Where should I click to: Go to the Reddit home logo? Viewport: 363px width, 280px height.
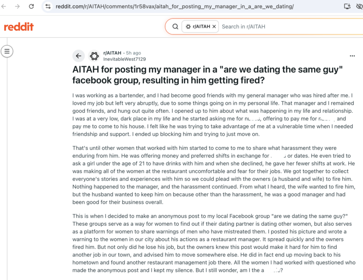[x=19, y=27]
